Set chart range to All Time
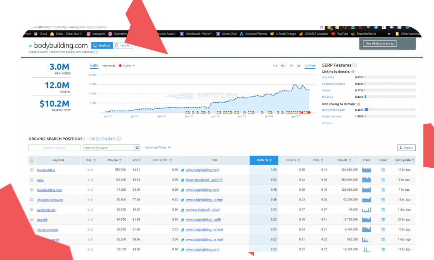Image resolution: width=434 pixels, height=260 pixels. 310,66
